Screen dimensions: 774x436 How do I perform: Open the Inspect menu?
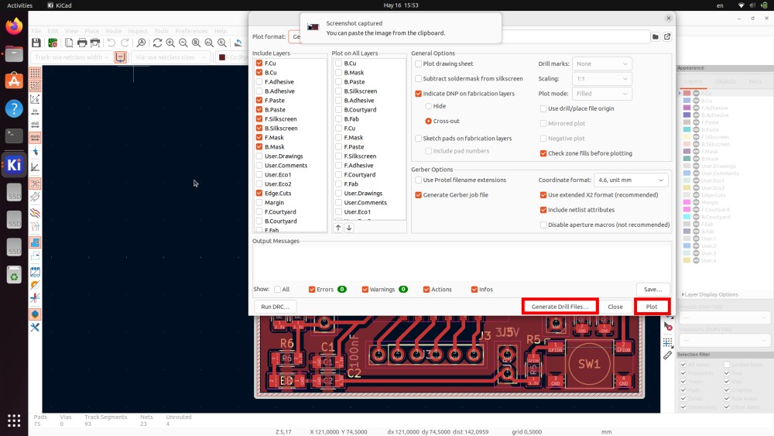coord(138,31)
